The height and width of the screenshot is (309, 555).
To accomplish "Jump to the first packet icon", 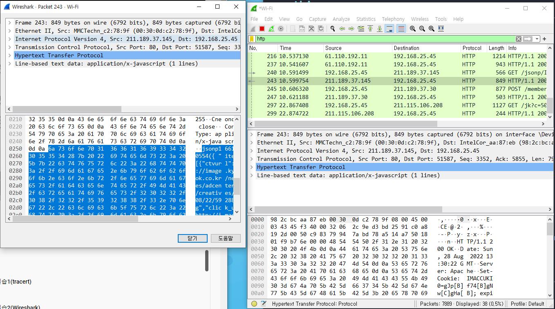I will pyautogui.click(x=370, y=29).
